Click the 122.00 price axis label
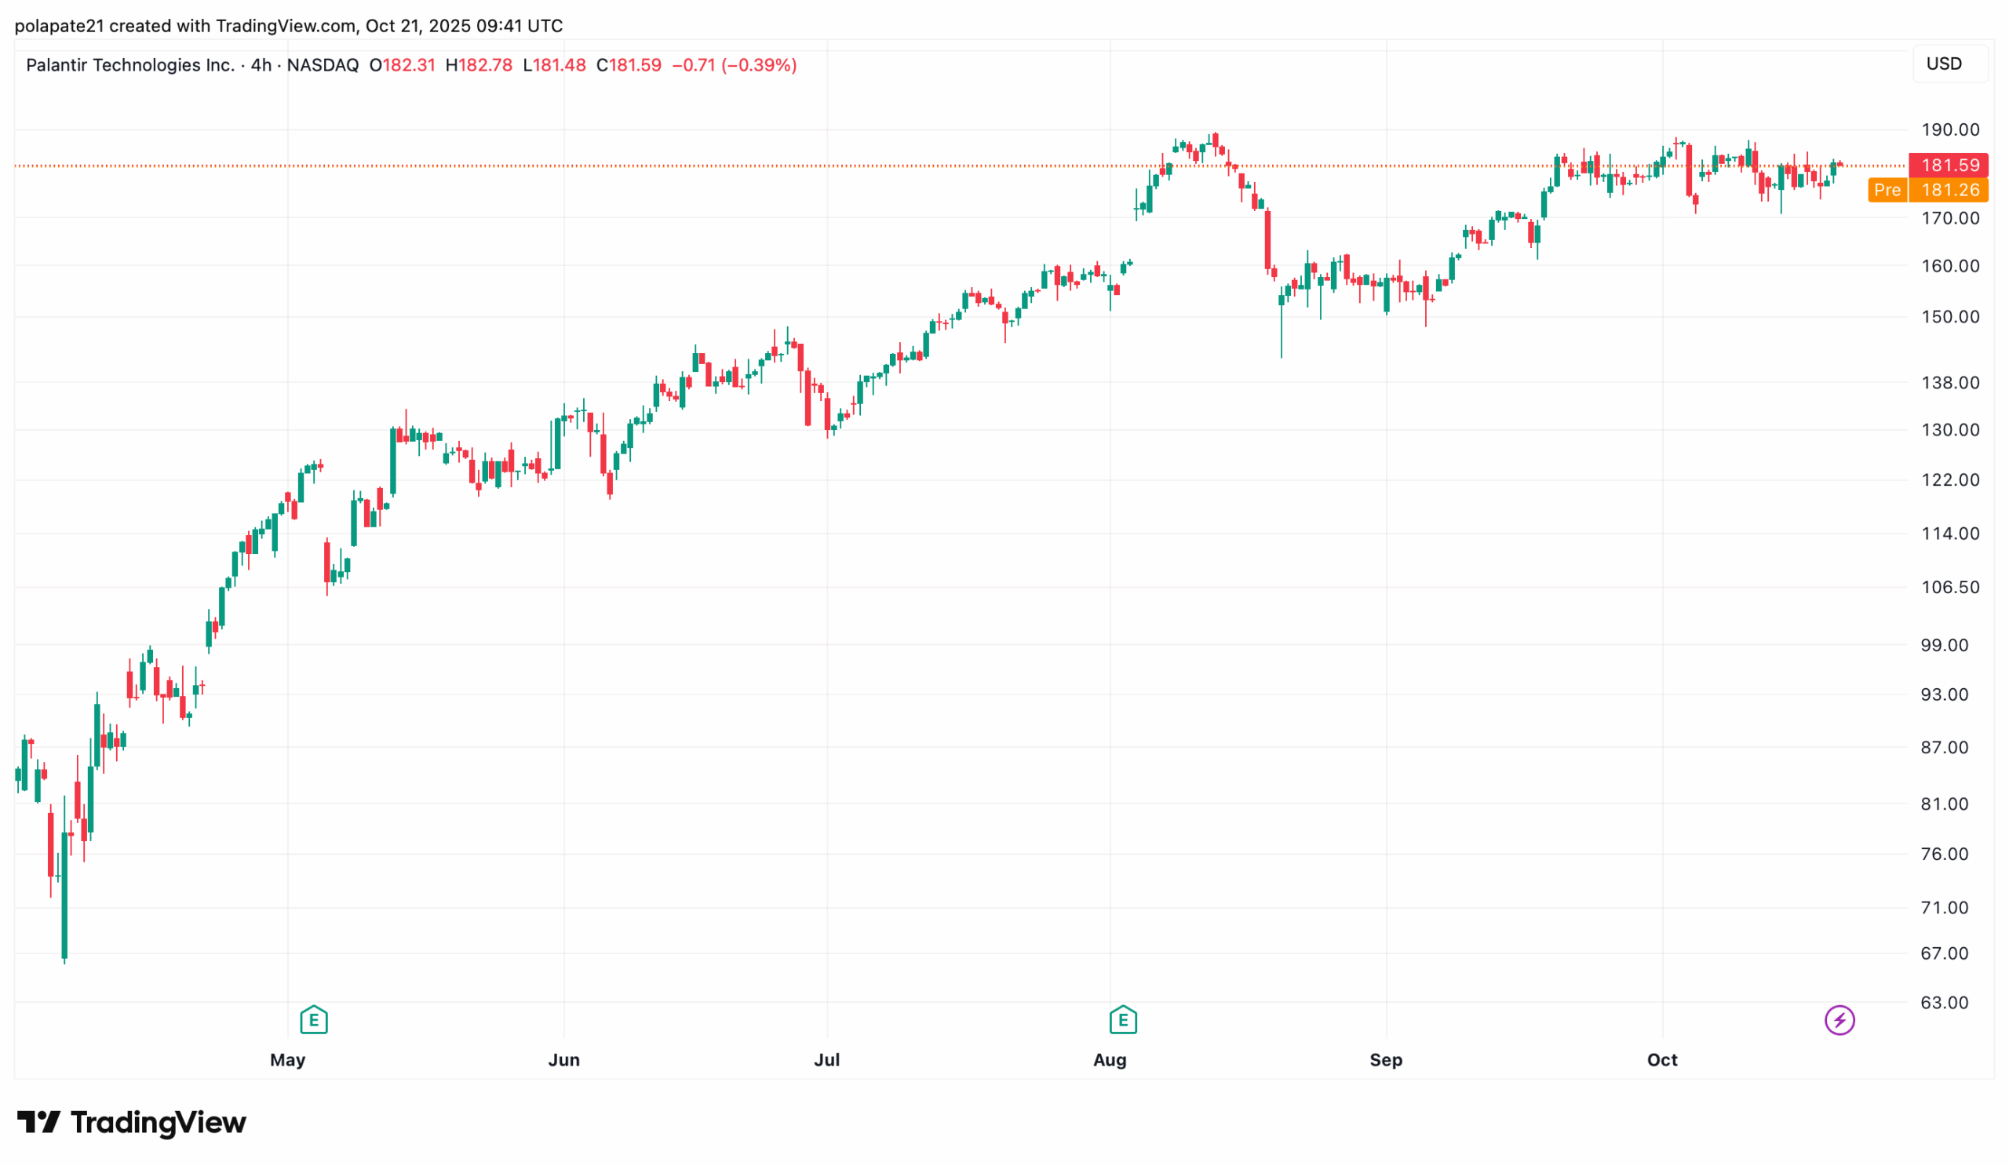This screenshot has height=1166, width=2009. pyautogui.click(x=1950, y=479)
